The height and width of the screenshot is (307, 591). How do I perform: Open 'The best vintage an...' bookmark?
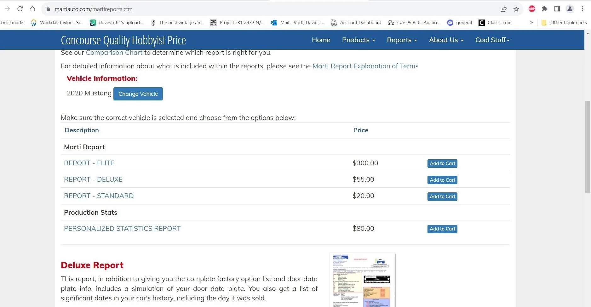(x=177, y=23)
